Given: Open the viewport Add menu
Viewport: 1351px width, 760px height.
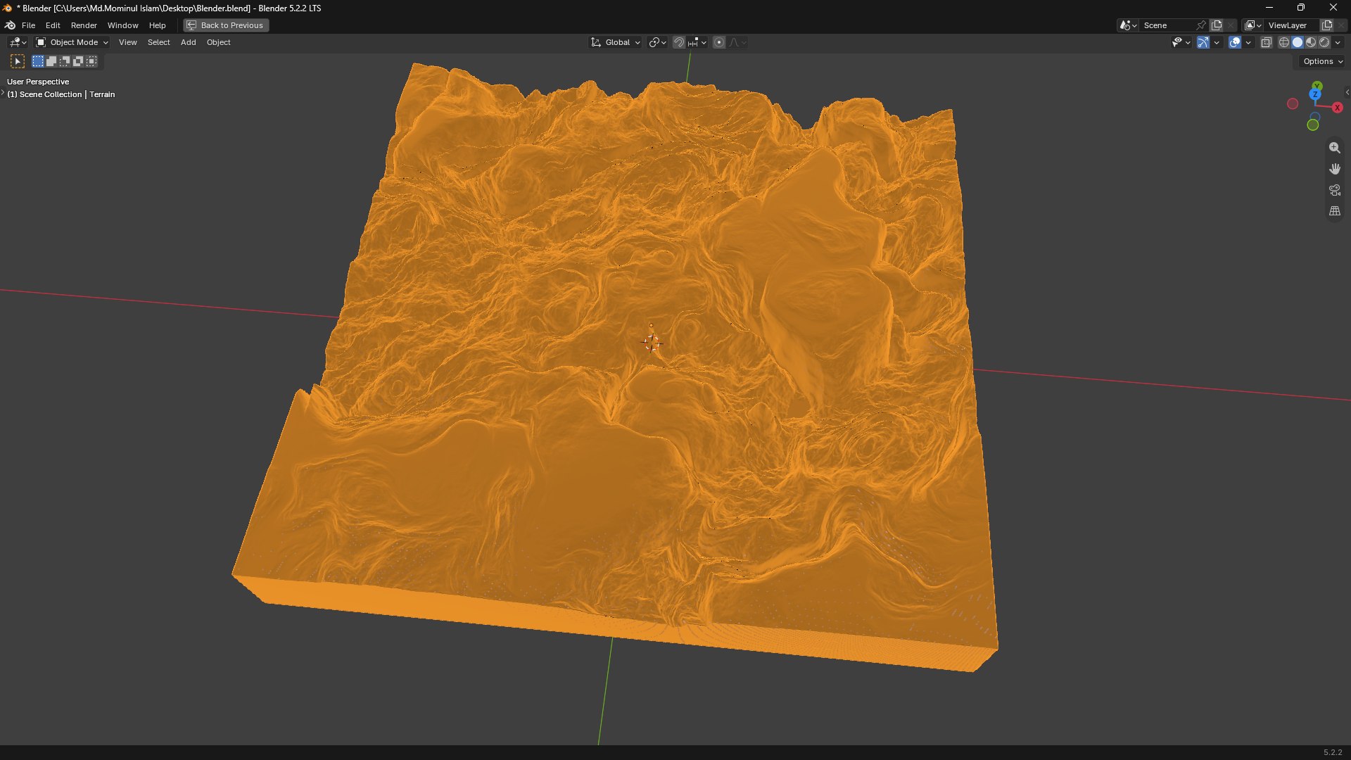Looking at the screenshot, I should (188, 42).
